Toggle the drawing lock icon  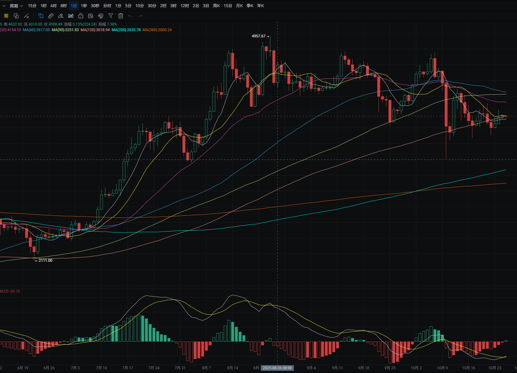click(81, 16)
